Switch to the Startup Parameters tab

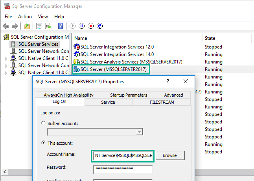(129, 95)
